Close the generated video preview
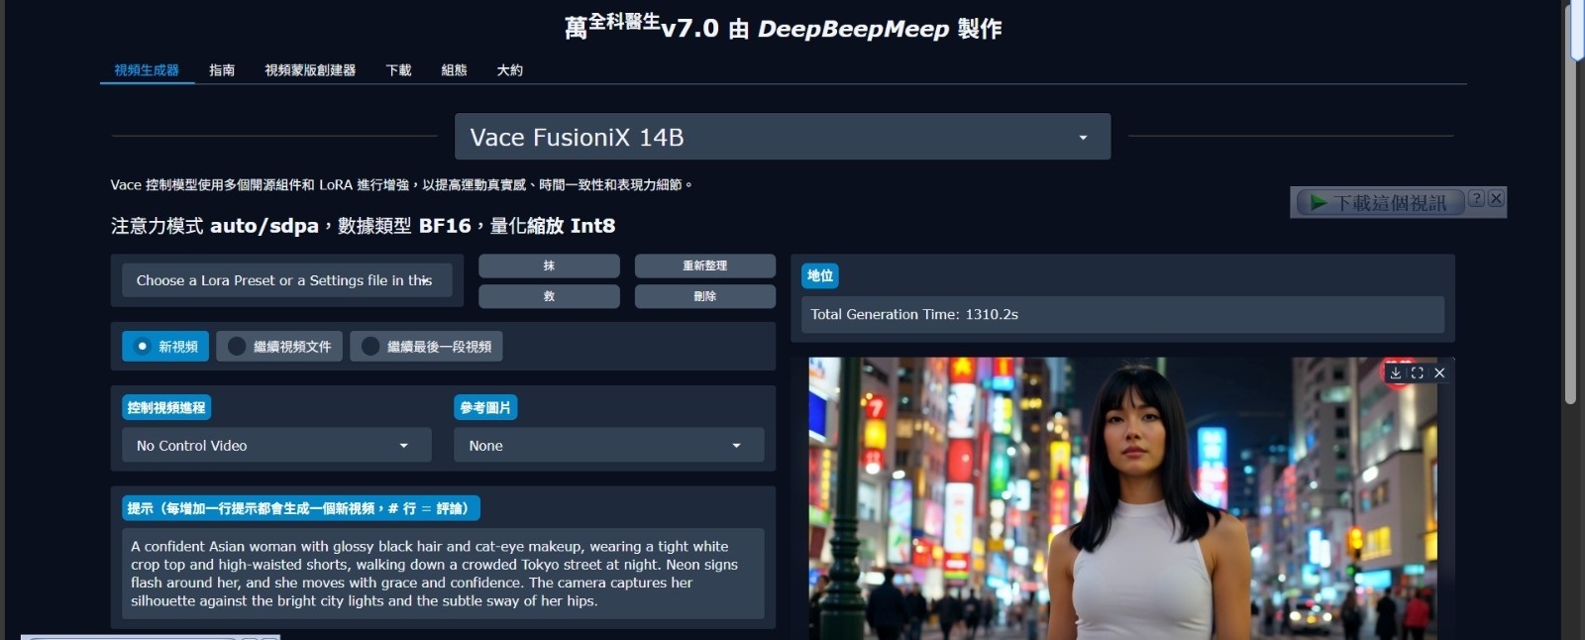Screen dimensions: 1585x640 [x=1439, y=373]
